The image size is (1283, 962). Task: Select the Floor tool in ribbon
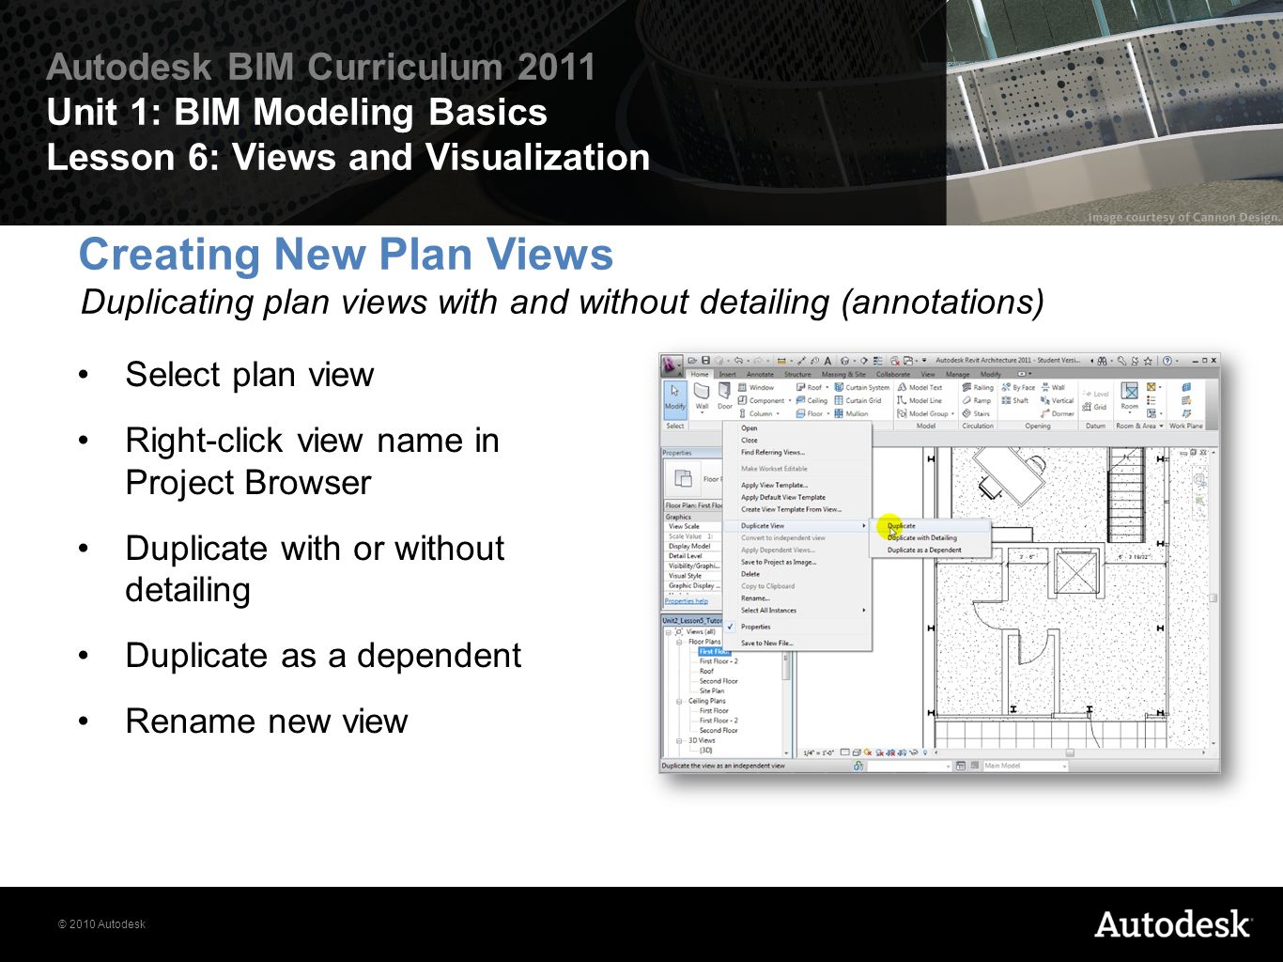pos(811,413)
